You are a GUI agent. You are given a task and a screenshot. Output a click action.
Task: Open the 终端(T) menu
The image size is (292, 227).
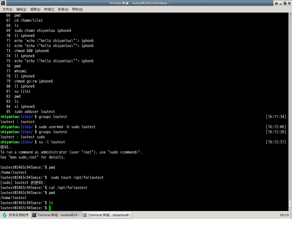coord(49,9)
